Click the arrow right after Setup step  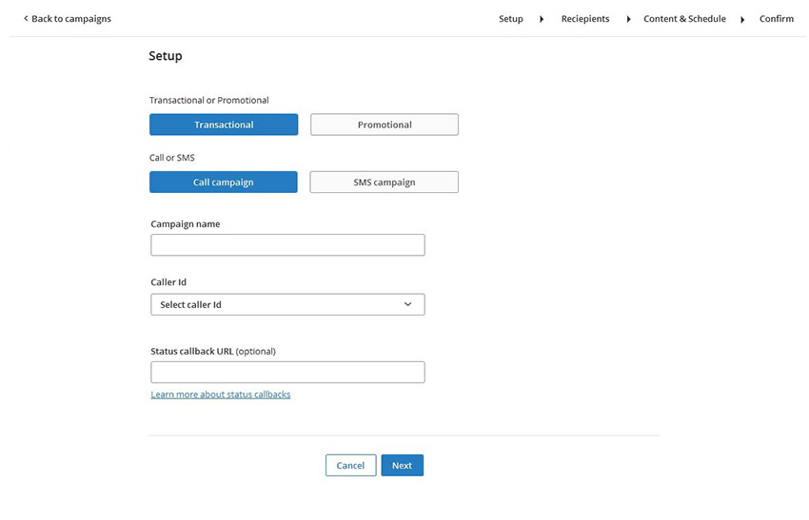[542, 19]
